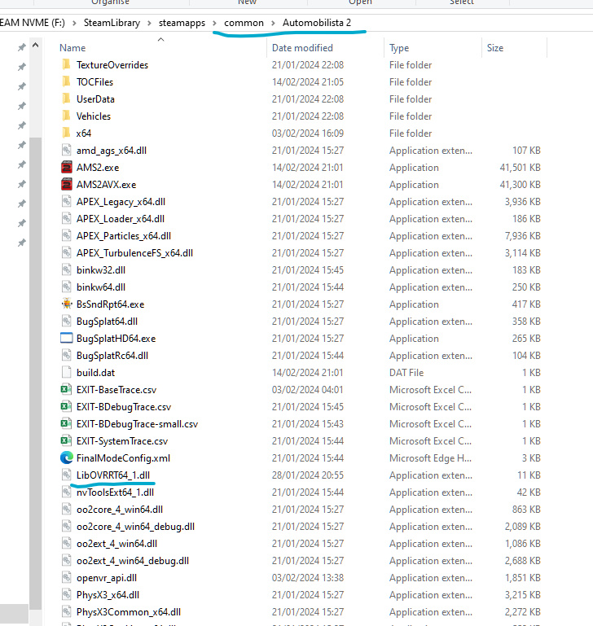
Task: Click the navigation pane scrollbar thumb
Action: [35, 374]
